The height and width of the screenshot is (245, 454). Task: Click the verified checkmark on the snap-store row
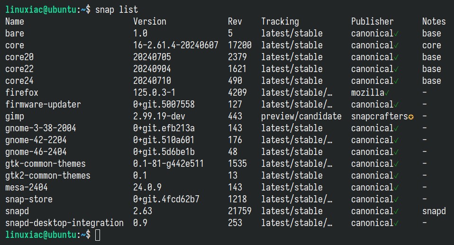pos(396,200)
